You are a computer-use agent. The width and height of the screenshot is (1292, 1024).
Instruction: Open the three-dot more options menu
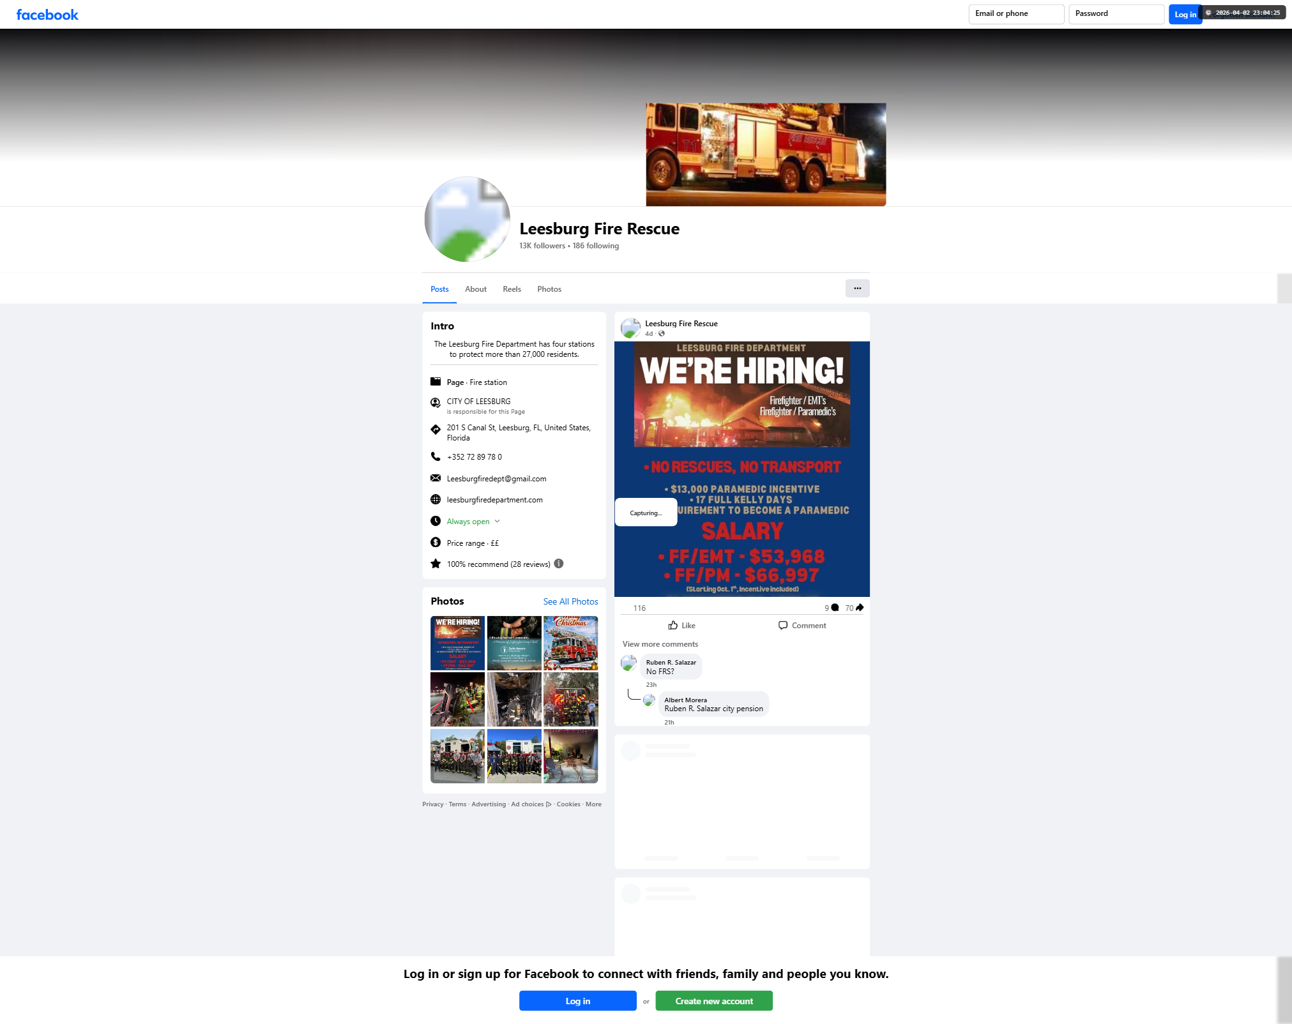click(858, 289)
